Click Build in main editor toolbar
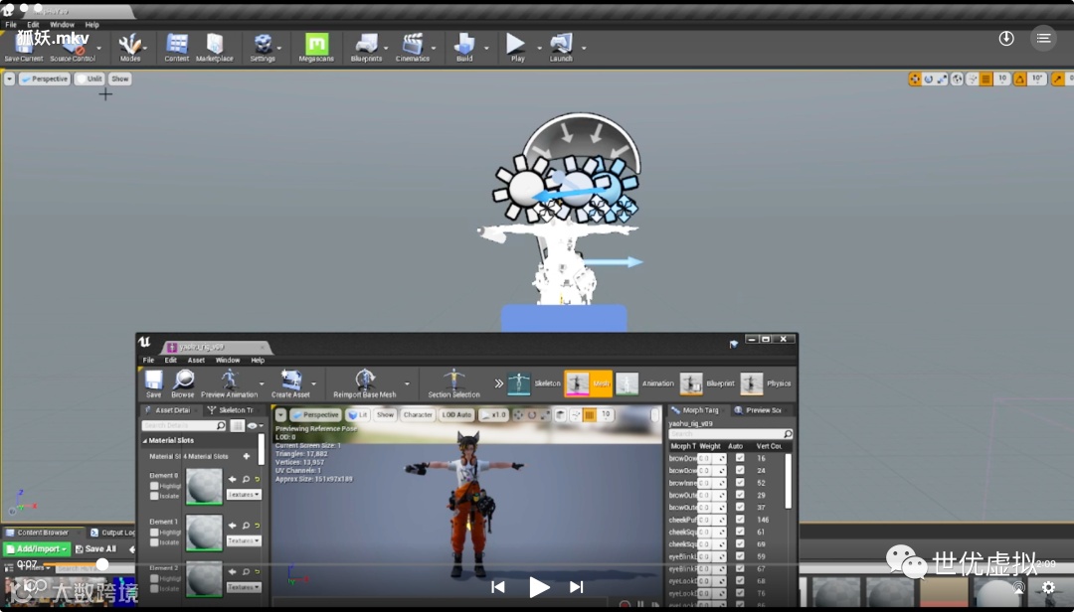The width and height of the screenshot is (1074, 612). coord(464,48)
